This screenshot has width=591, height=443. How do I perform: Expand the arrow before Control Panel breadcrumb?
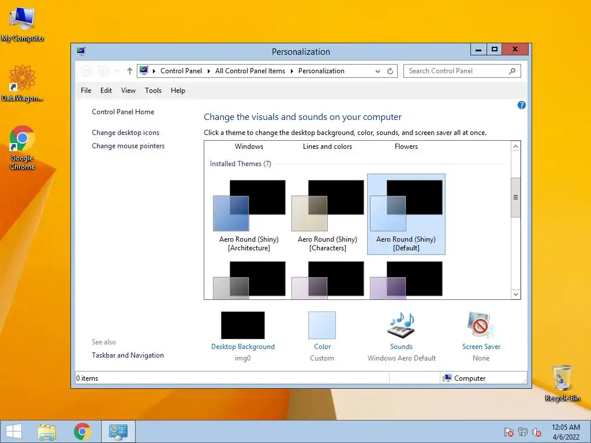pos(154,71)
